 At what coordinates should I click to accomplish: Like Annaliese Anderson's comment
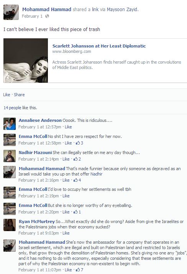click(68, 127)
